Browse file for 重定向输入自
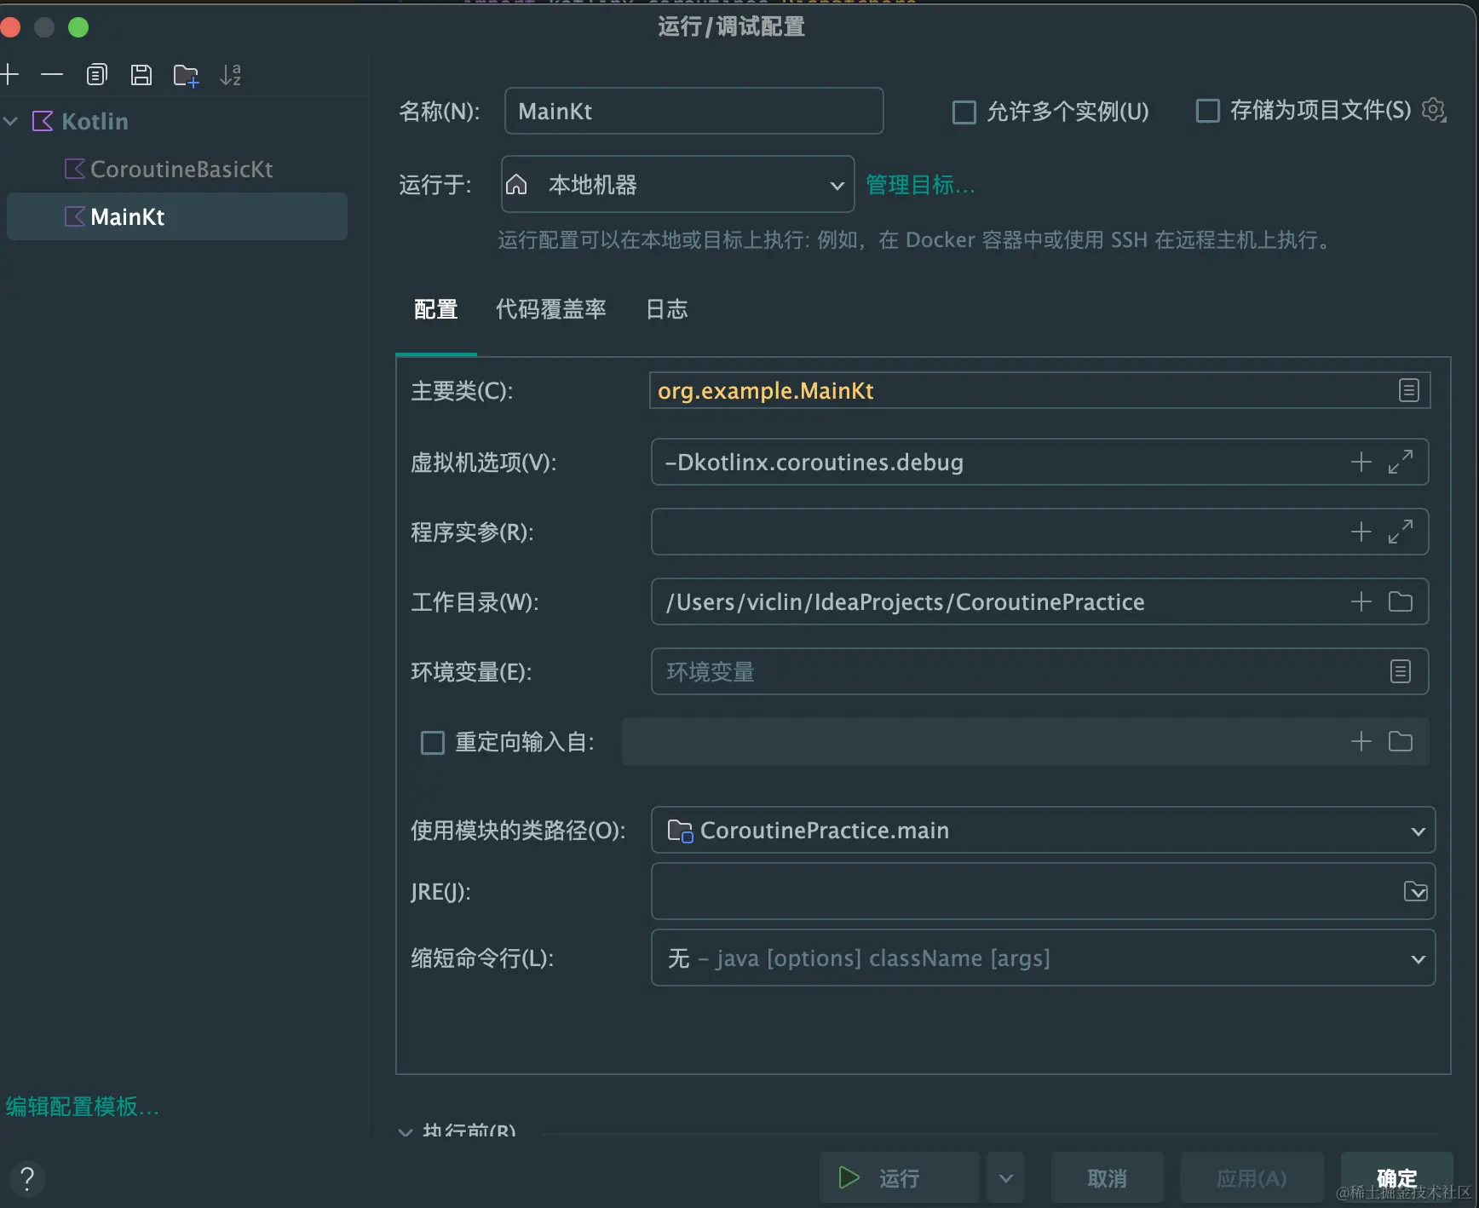The width and height of the screenshot is (1479, 1208). 1401,741
